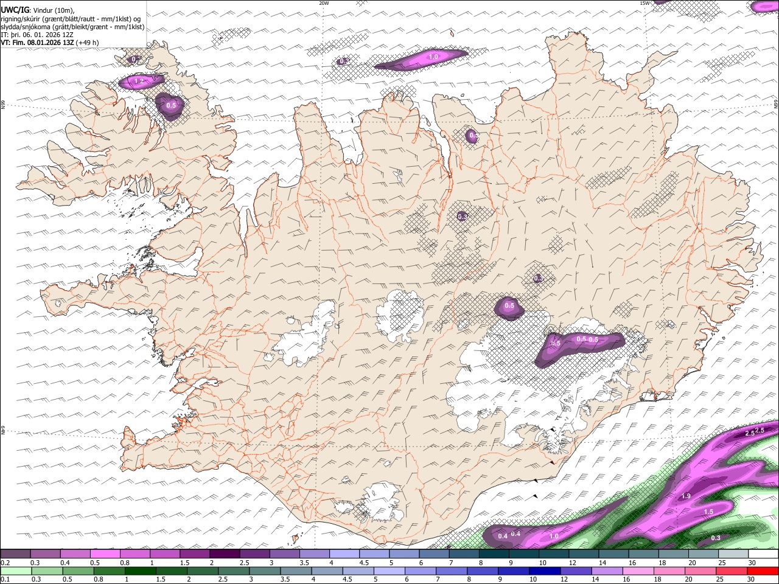
Task: Click the rain legend swatch for 2.5
Action: pos(234,571)
